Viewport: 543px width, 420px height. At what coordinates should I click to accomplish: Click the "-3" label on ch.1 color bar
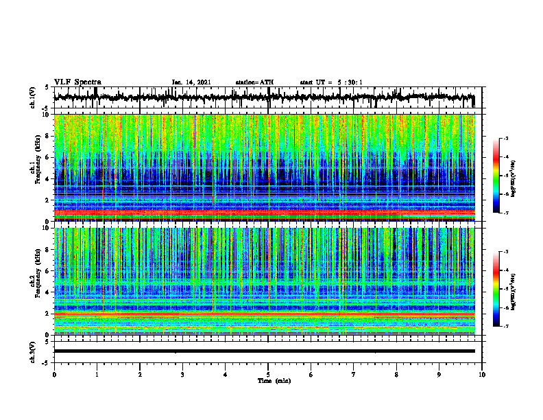coord(505,139)
